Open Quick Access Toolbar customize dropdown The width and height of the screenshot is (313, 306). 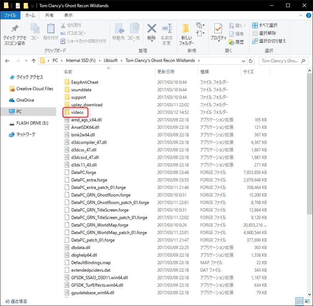(x=32, y=6)
